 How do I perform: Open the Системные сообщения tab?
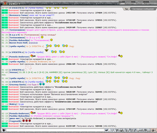pyautogui.click(x=143, y=9)
